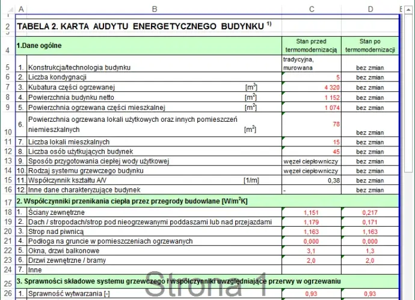This screenshot has height=300, width=415.
Task: Click 'Sprawność wytwarzania [-]' cell
Action: [x=155, y=293]
